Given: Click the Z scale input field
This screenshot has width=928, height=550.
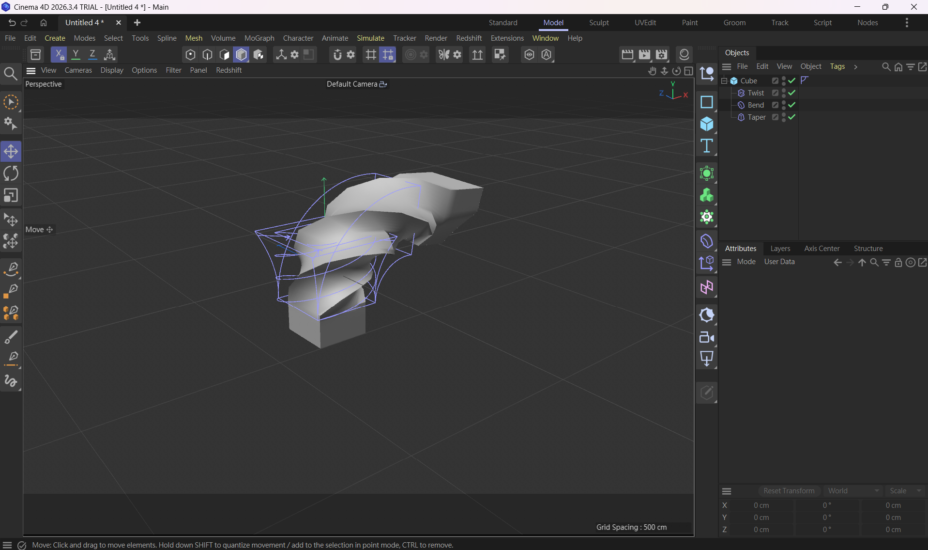Looking at the screenshot, I should (893, 529).
